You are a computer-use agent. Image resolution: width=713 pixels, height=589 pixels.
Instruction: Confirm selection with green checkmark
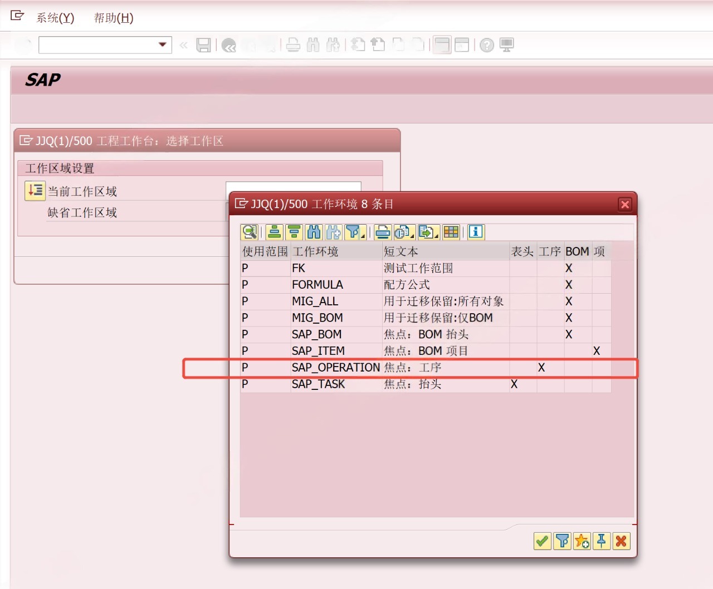[542, 541]
